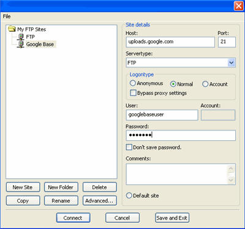This screenshot has height=229, width=245.
Task: Click the Password input field
Action: coord(181,135)
